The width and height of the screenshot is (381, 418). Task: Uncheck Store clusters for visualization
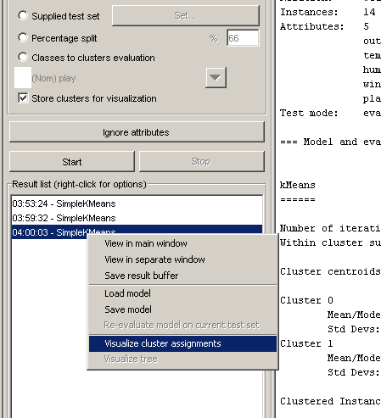(23, 98)
